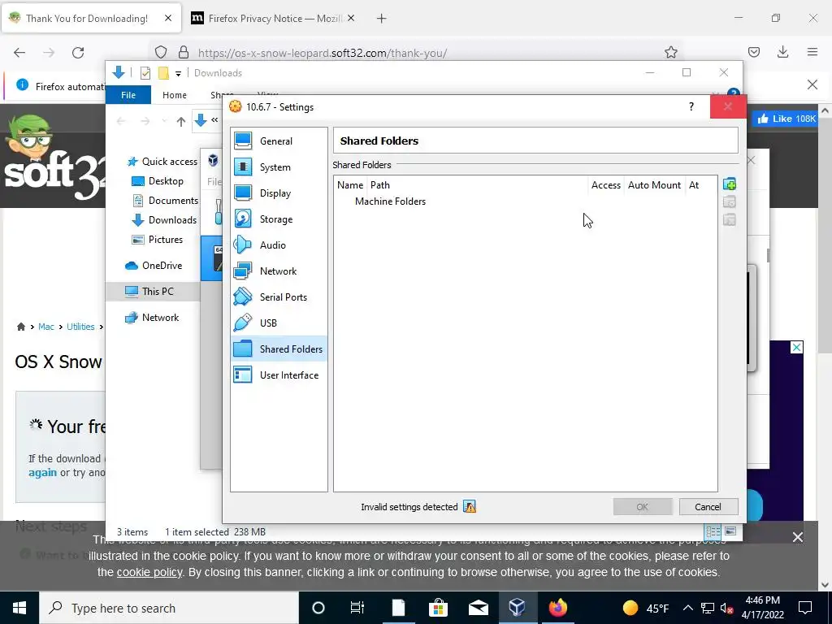
Task: Open Mail app from taskbar
Action: (478, 608)
